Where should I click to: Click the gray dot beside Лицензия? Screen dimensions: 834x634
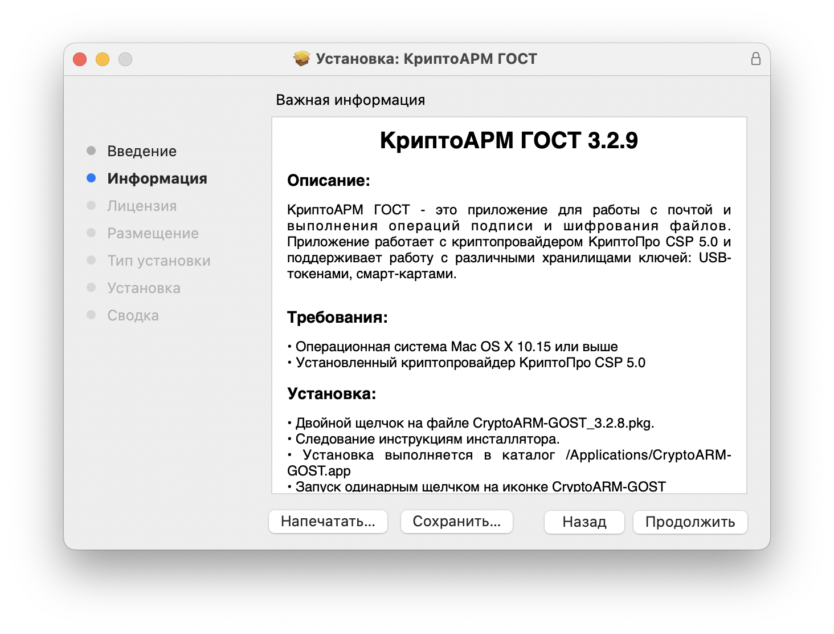(91, 205)
